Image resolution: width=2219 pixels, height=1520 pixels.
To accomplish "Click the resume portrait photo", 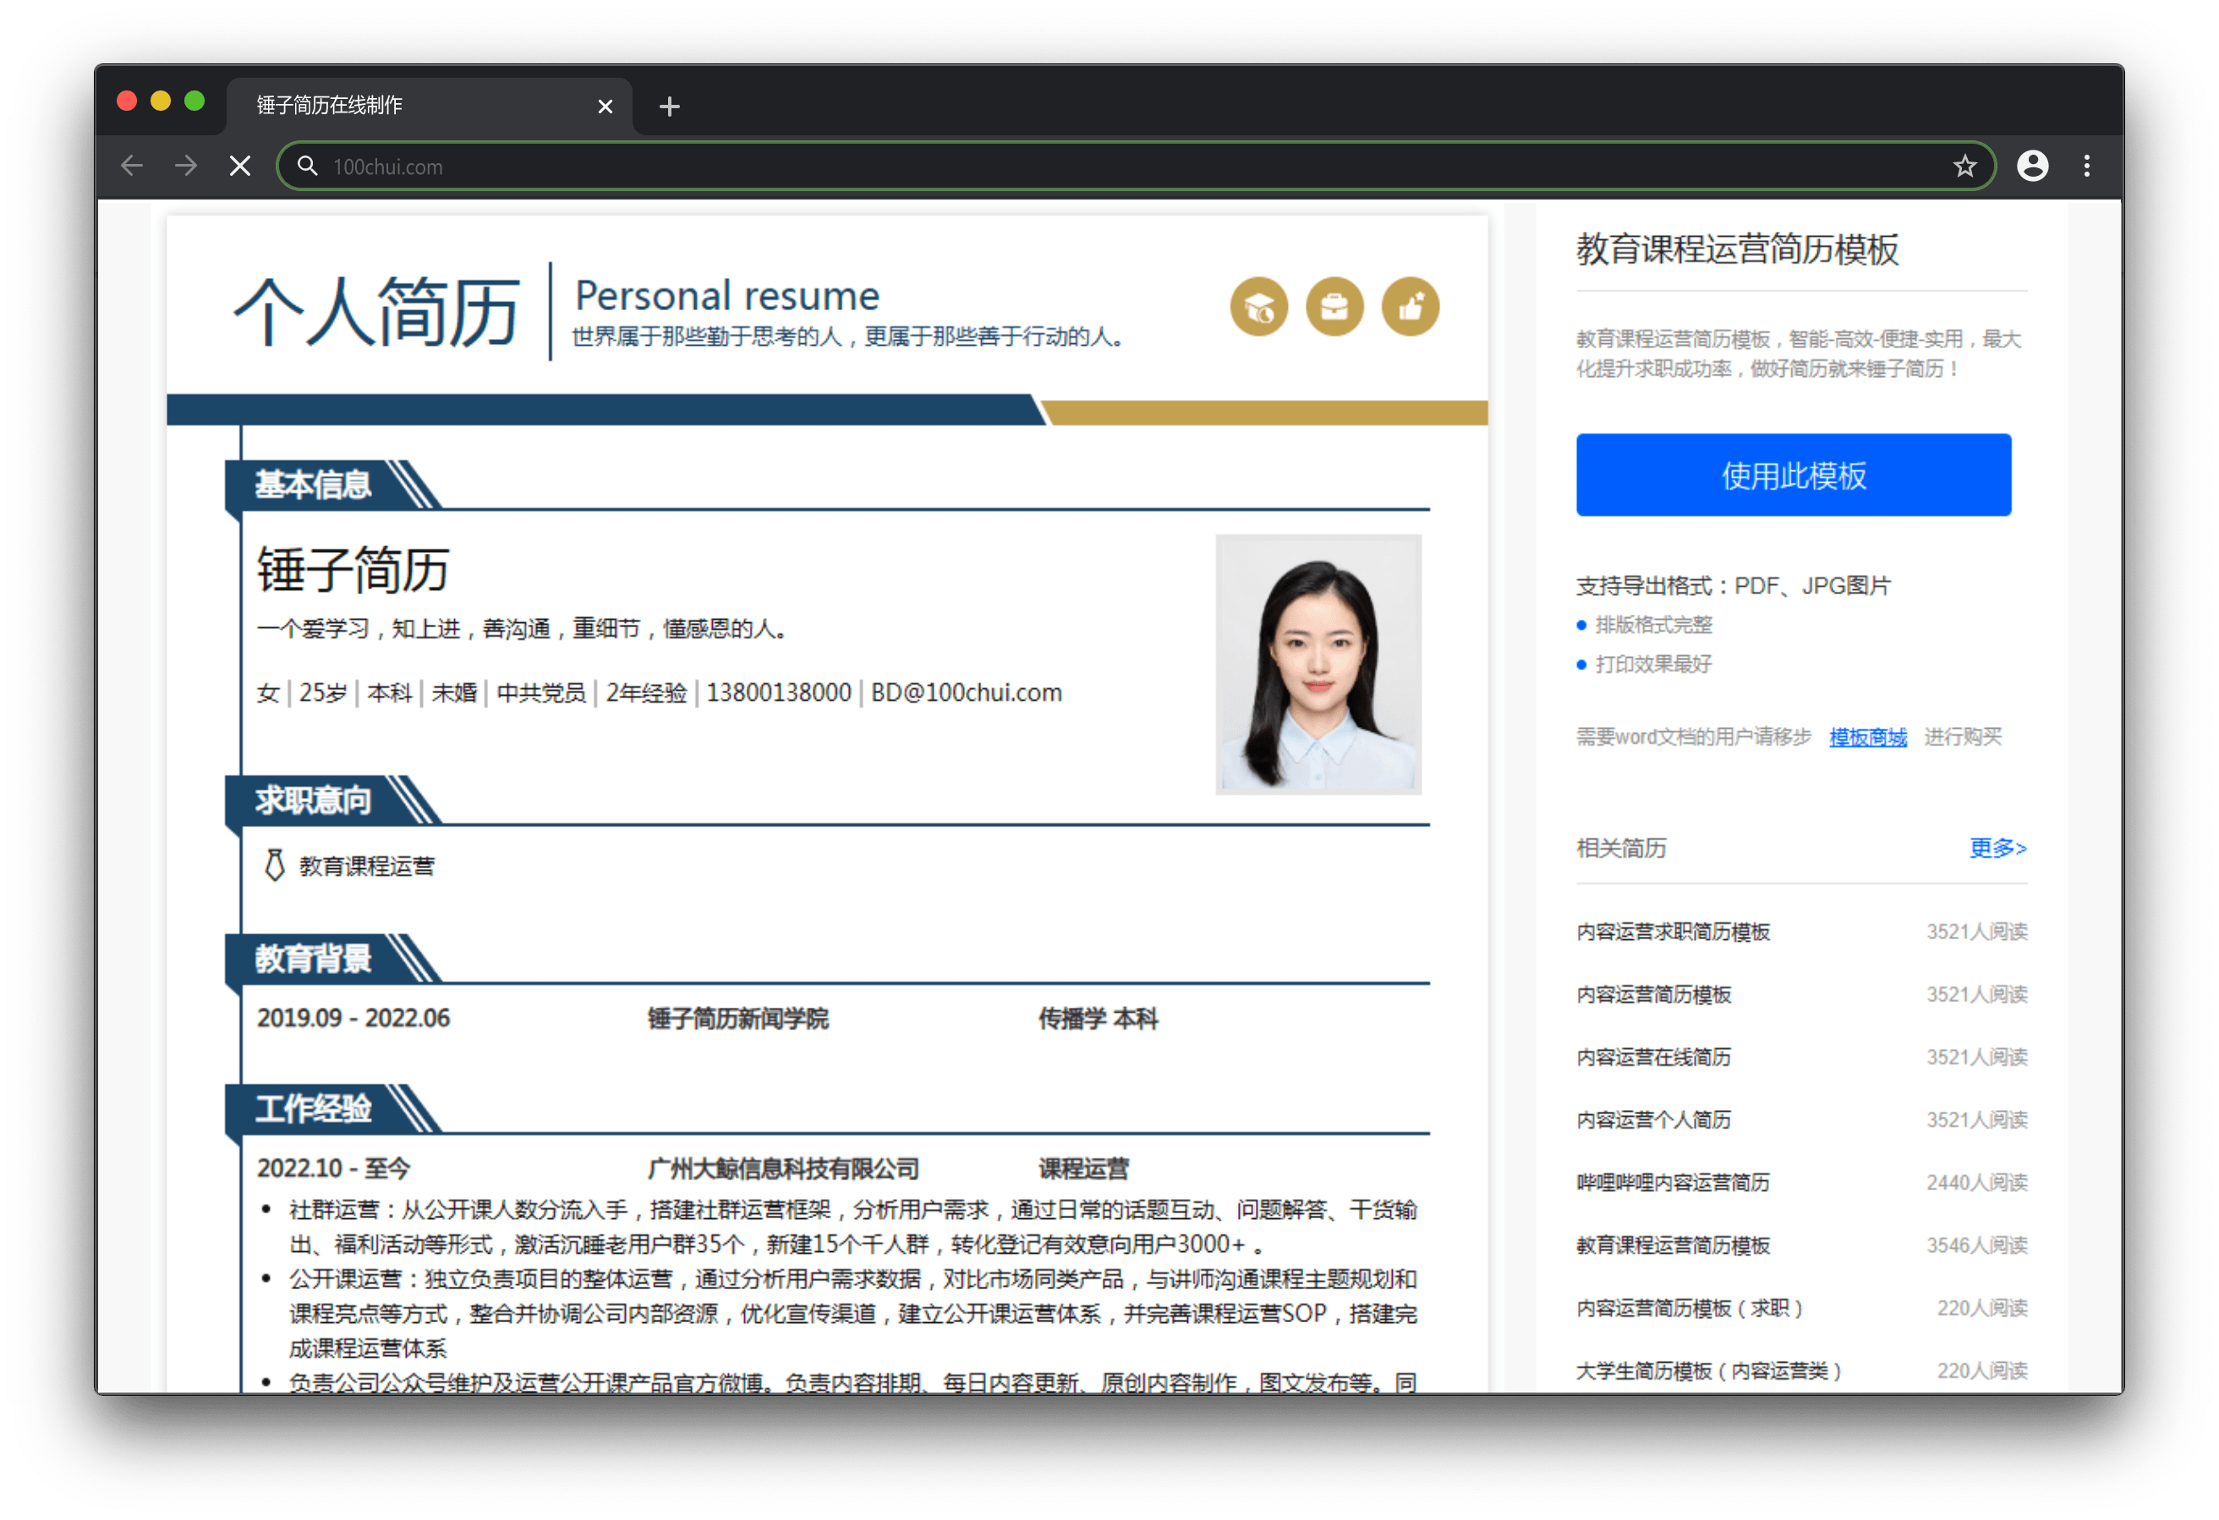I will tap(1318, 664).
